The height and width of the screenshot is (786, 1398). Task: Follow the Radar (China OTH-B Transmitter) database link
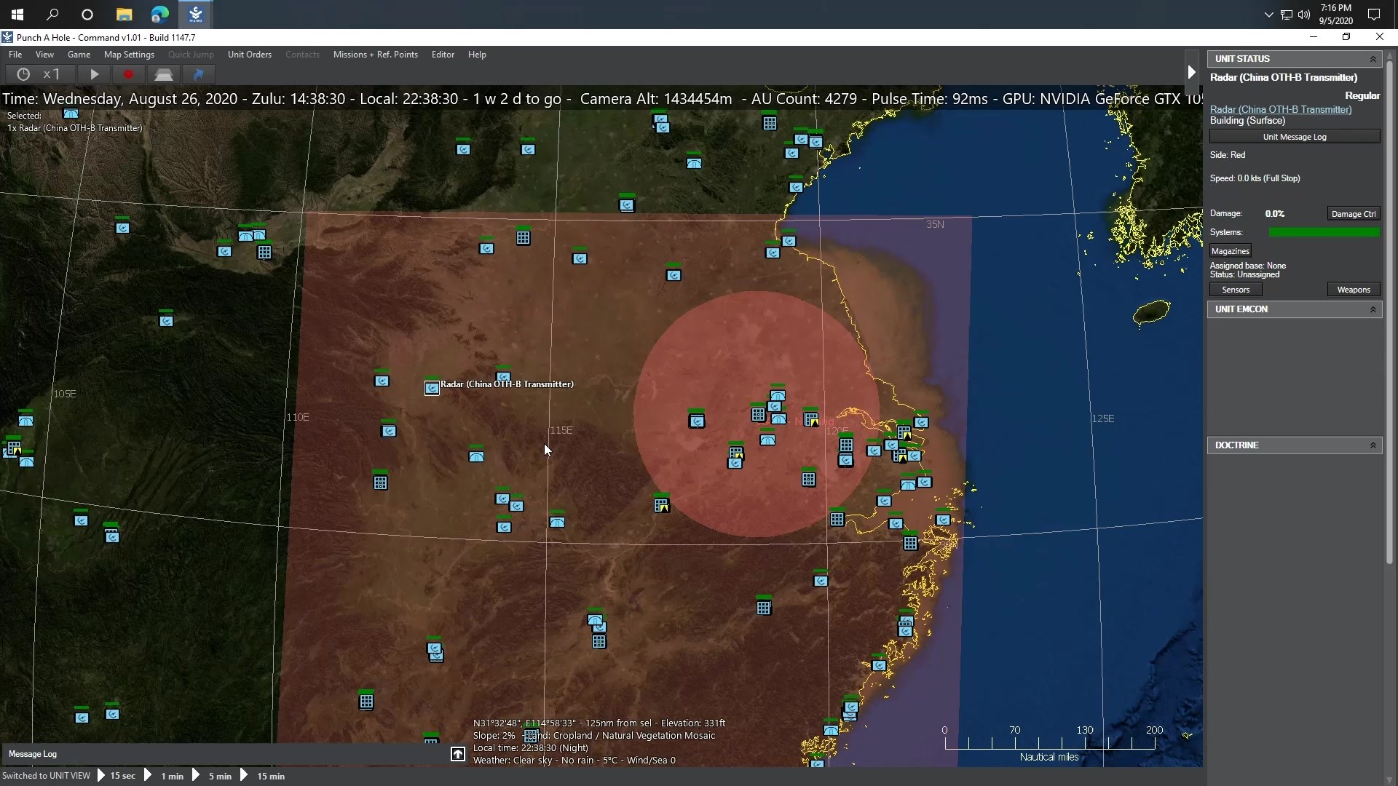click(x=1281, y=110)
